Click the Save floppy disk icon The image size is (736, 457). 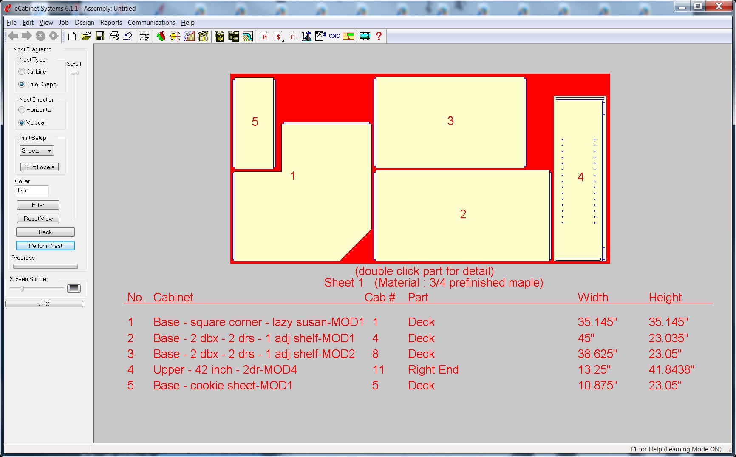pyautogui.click(x=100, y=36)
